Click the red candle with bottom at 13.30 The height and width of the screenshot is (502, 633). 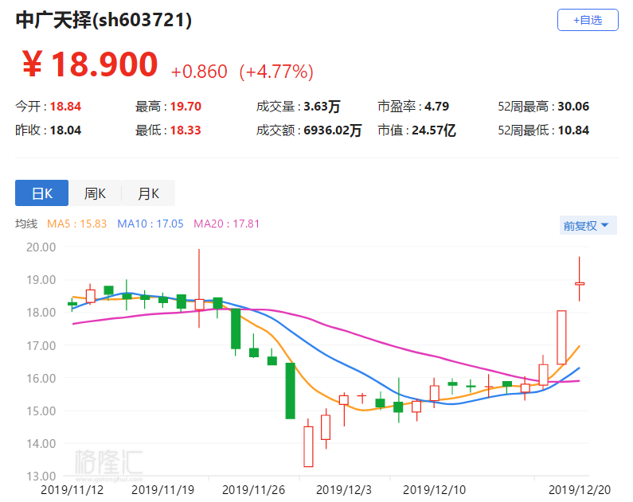point(308,446)
